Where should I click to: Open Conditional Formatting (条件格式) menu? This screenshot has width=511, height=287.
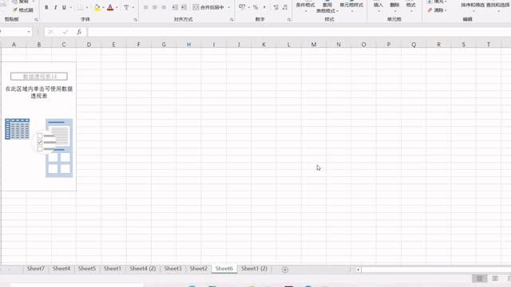[305, 6]
